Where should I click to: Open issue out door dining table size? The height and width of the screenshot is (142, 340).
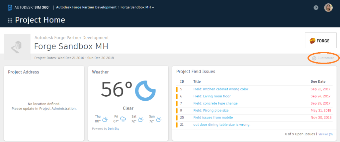[222, 125]
